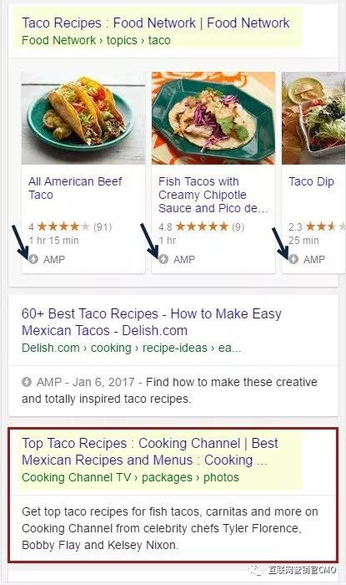Click Cooking Channel TV › packages › photos breadcrumb
This screenshot has height=585, width=346.
(130, 477)
